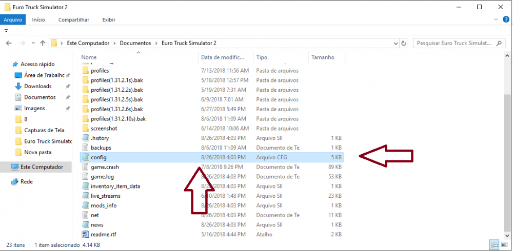Open Downloads in quick access

tap(37, 86)
